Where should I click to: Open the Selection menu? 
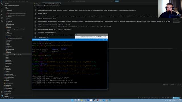(10, 1)
